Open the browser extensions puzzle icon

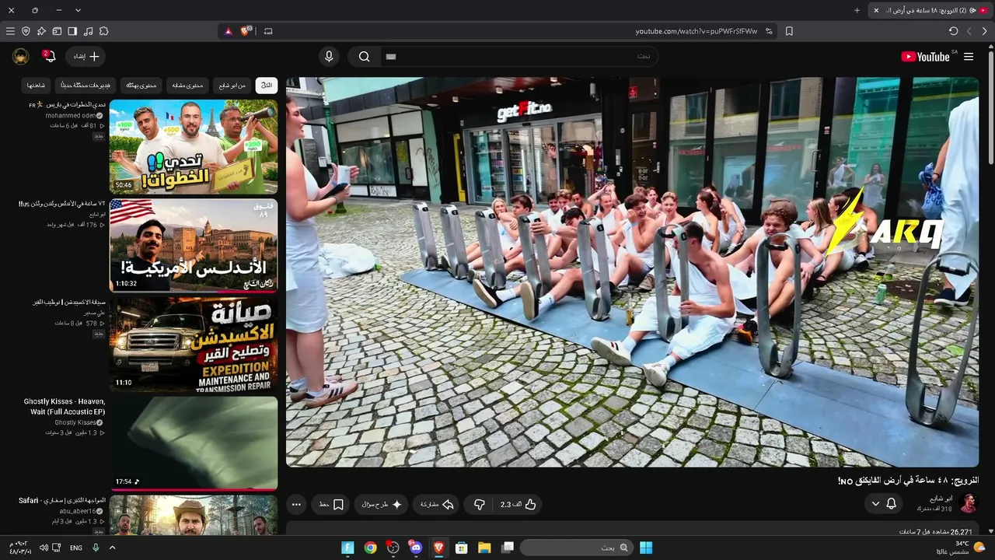pos(103,31)
